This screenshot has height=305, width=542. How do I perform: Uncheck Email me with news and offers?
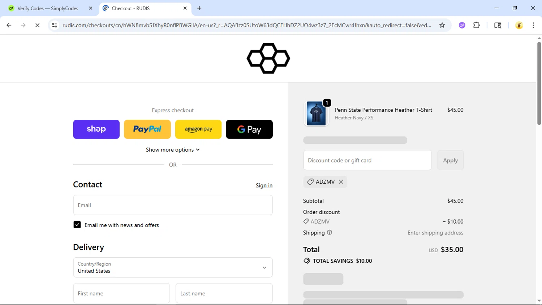pos(77,225)
